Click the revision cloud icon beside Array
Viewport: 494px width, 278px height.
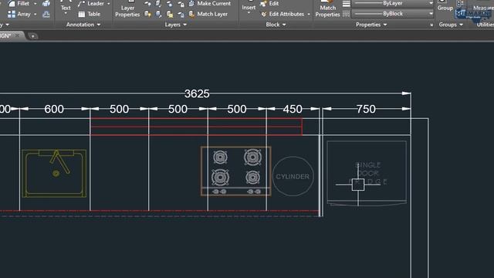(x=46, y=14)
